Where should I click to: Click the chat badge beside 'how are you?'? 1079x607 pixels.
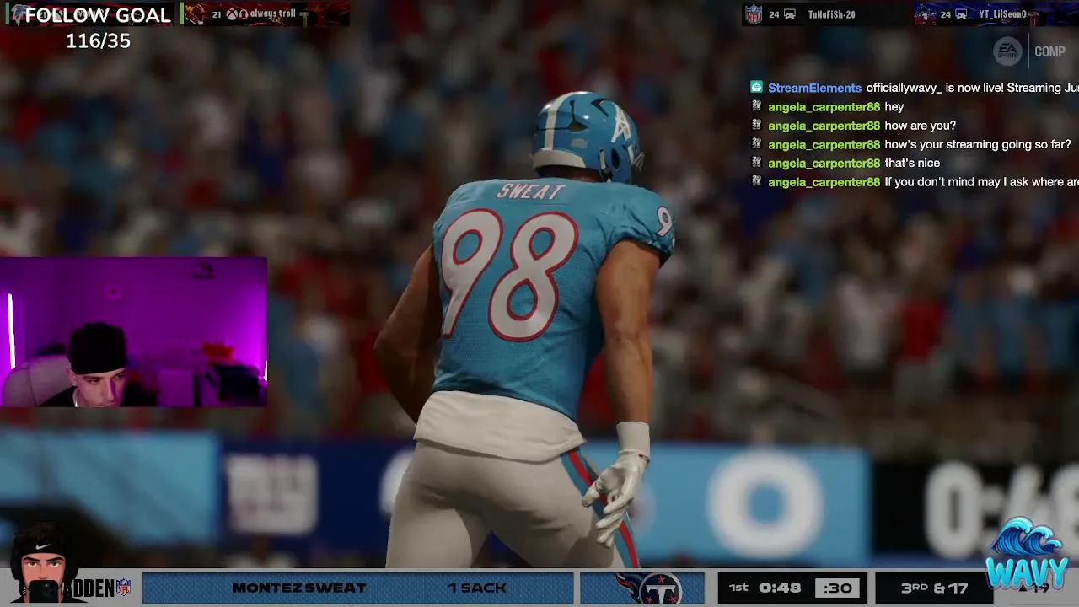pyautogui.click(x=756, y=125)
